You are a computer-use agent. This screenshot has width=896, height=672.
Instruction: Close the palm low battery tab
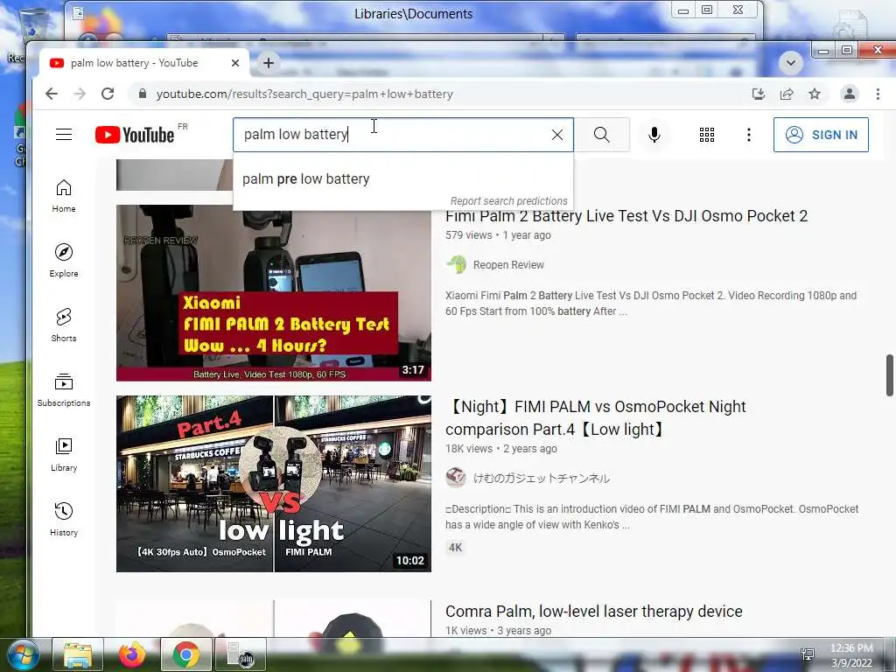click(x=234, y=63)
